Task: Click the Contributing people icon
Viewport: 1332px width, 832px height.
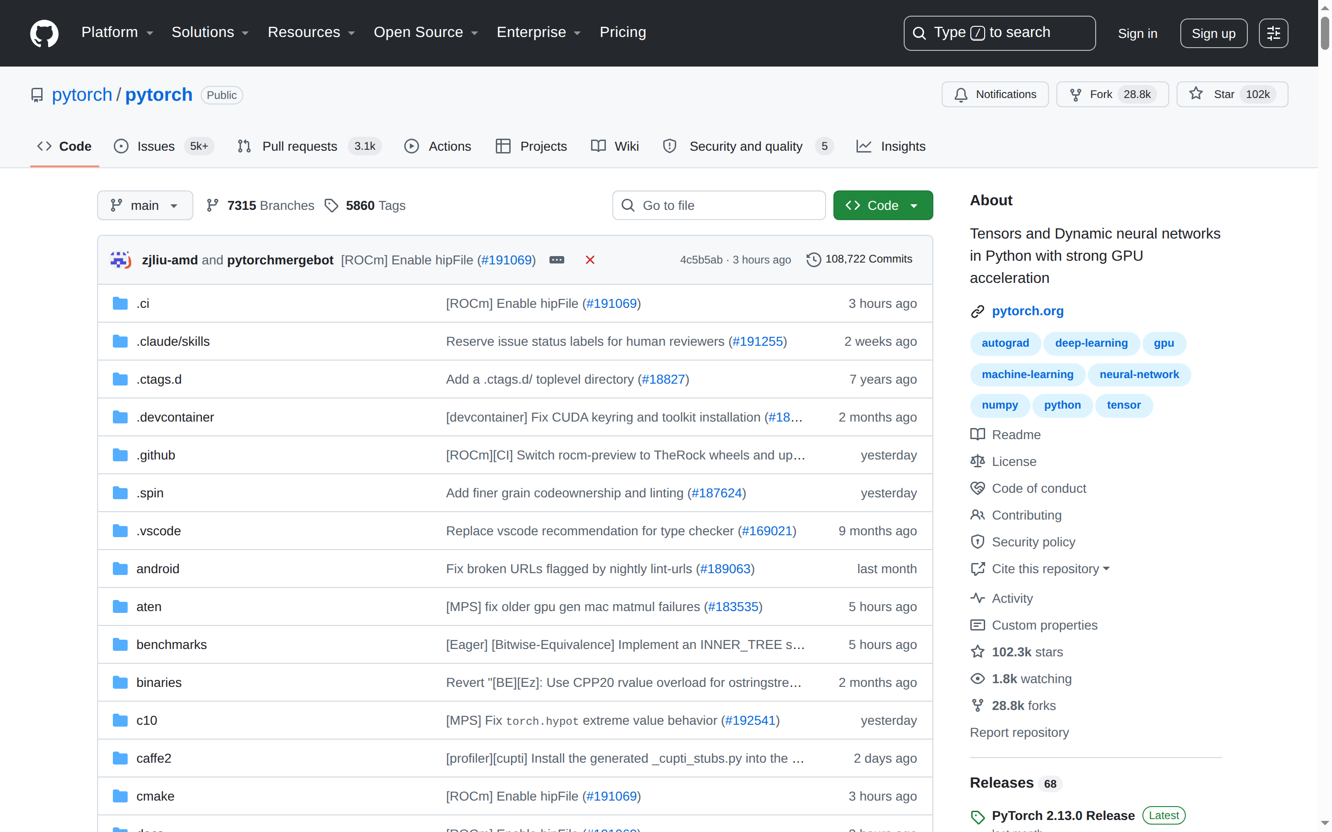Action: coord(978,515)
